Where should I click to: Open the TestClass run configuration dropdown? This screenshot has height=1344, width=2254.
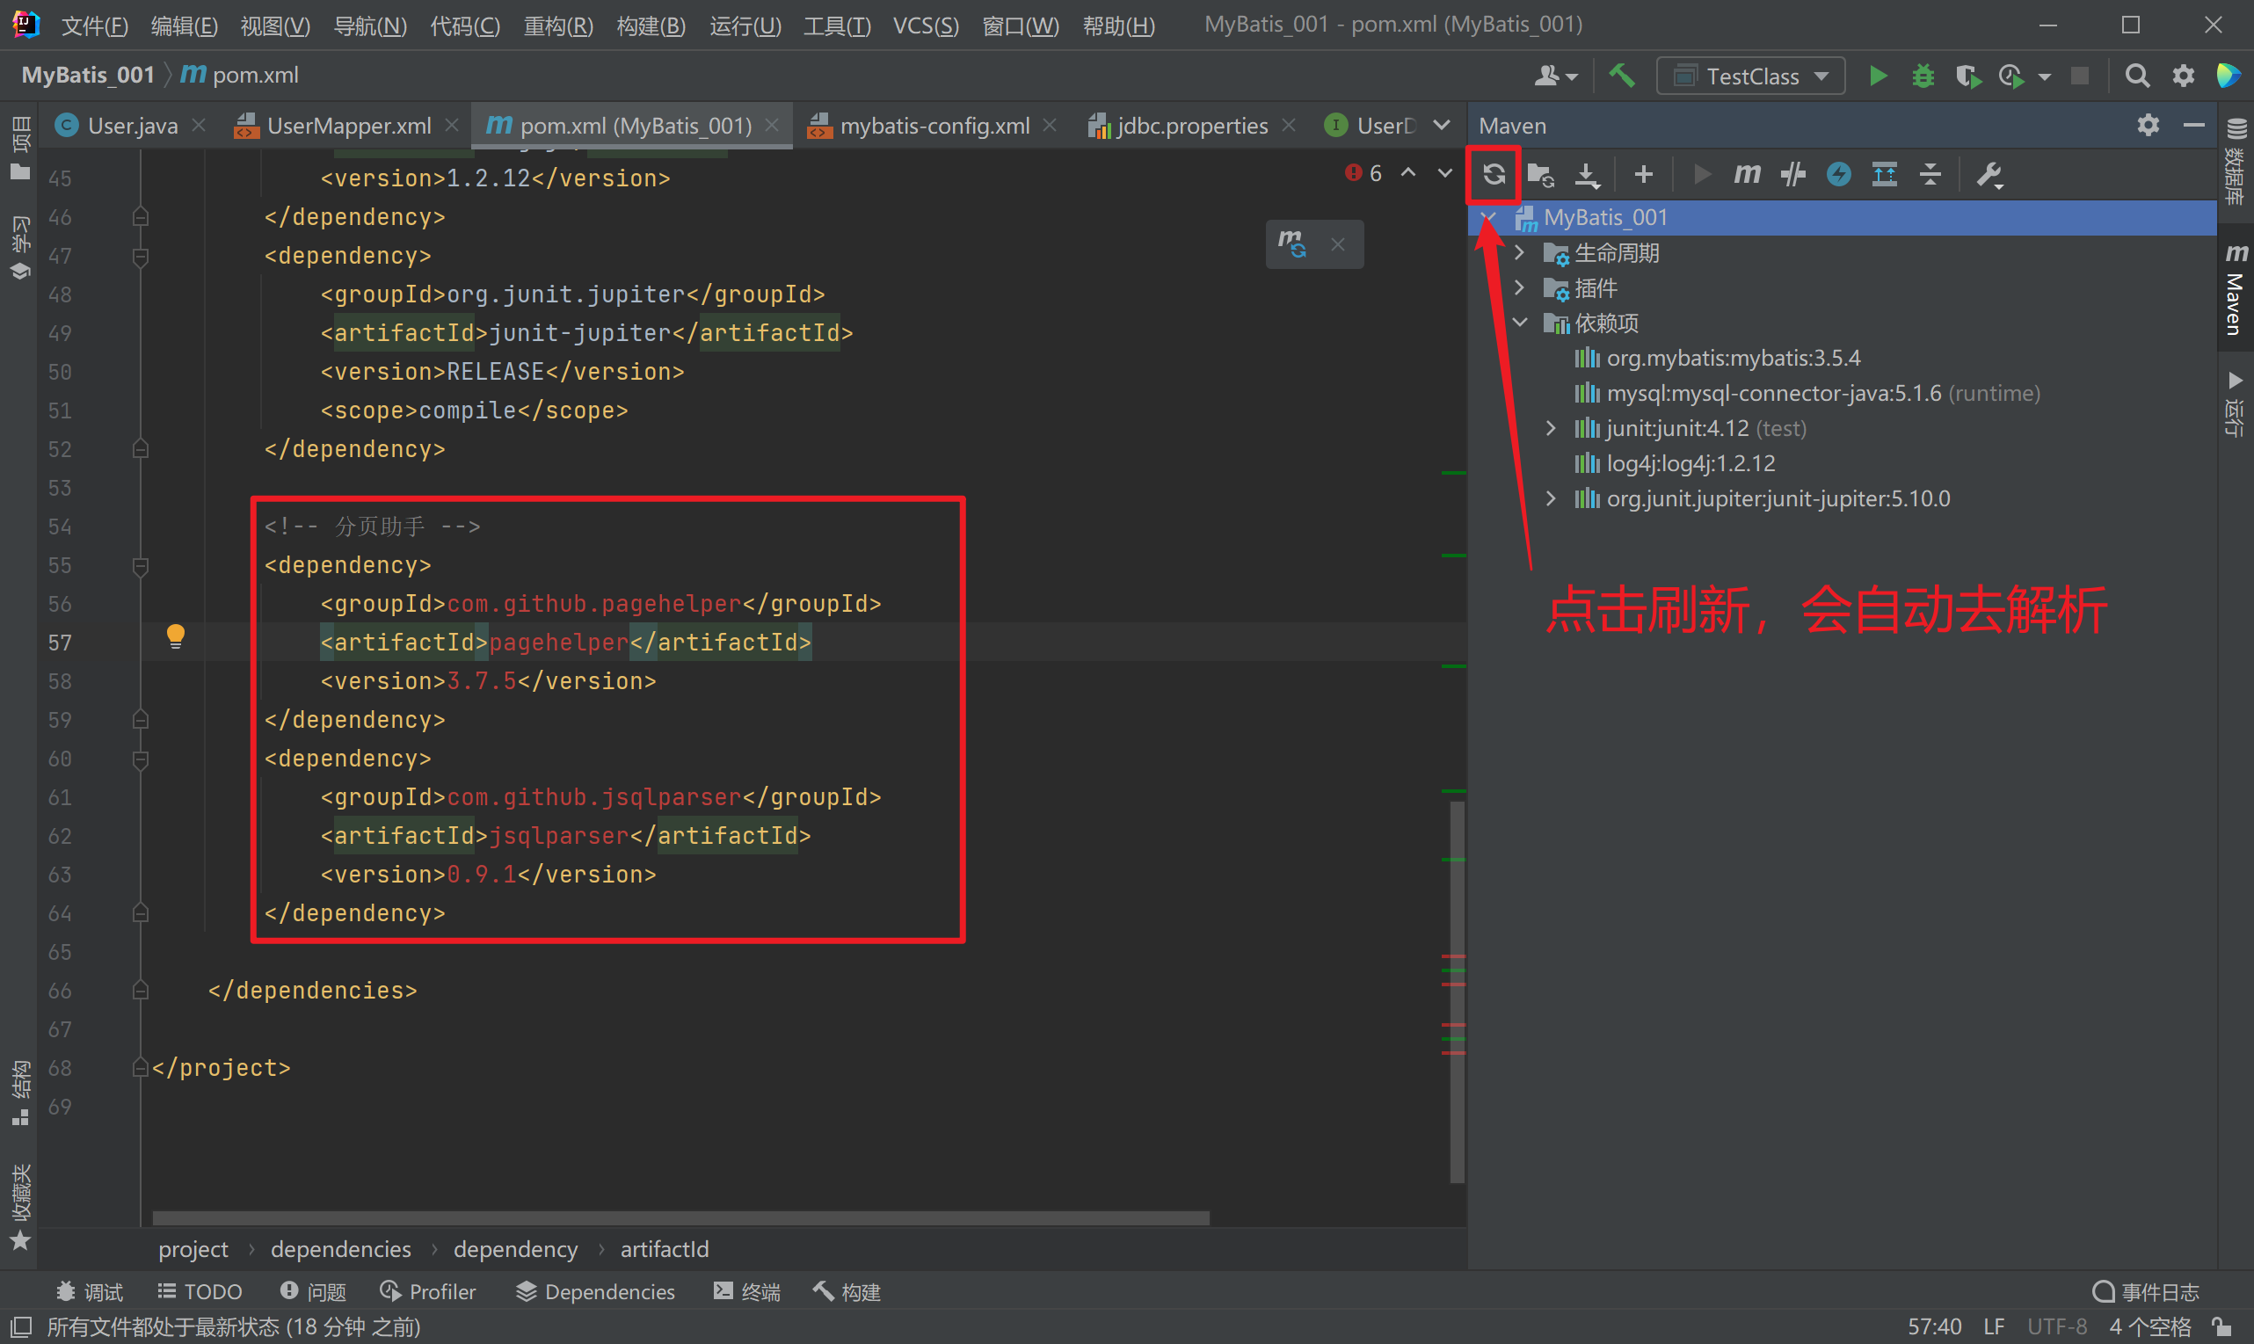(x=1750, y=76)
